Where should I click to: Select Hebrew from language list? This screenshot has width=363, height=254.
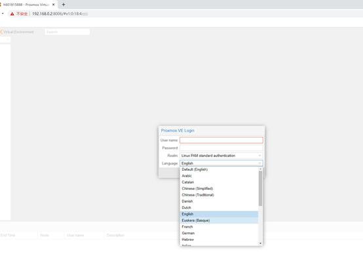click(219, 240)
